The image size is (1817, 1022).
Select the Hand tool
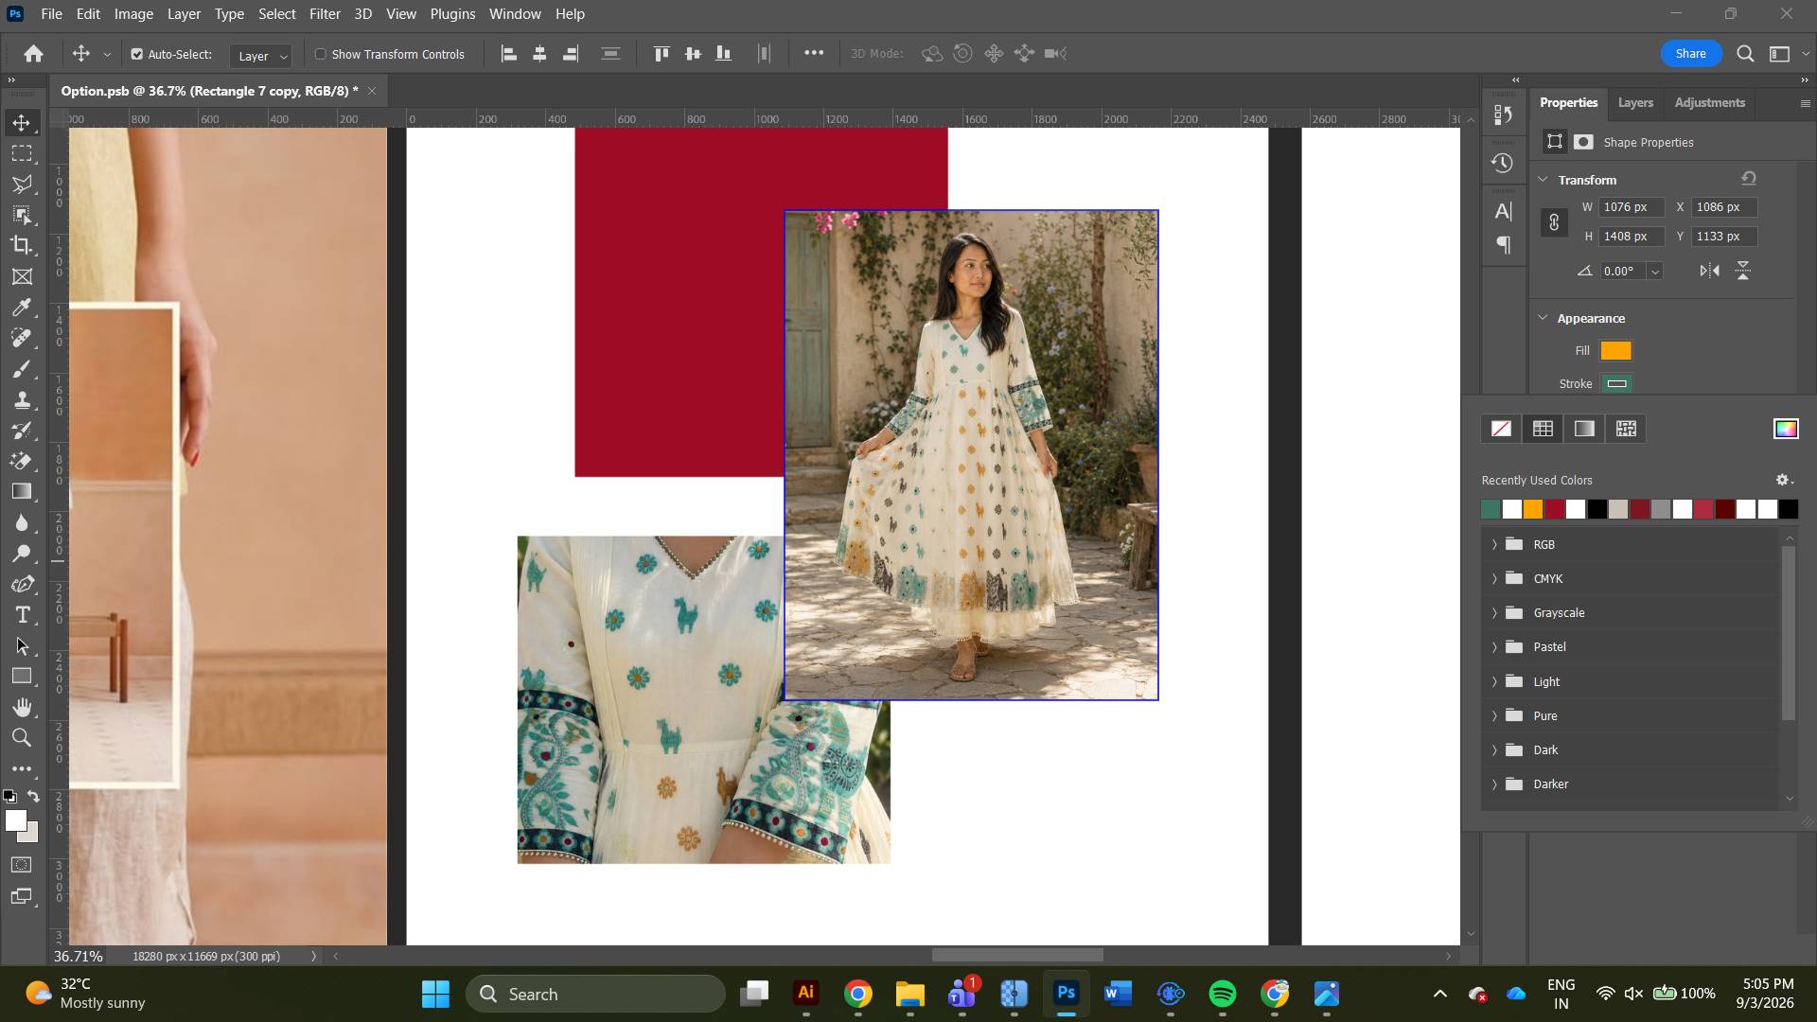point(22,707)
